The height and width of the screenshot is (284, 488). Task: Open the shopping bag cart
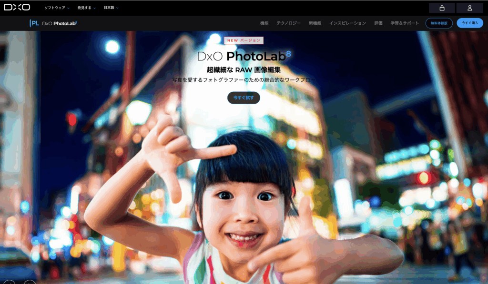tap(442, 8)
